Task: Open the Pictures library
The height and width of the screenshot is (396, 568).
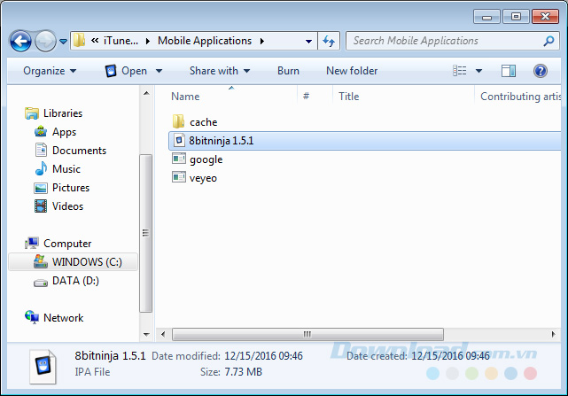Action: (x=71, y=188)
